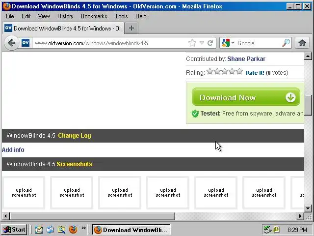Launch the second quick launch taskbar icon
Screen dimensions: 314x236
coord(50,230)
